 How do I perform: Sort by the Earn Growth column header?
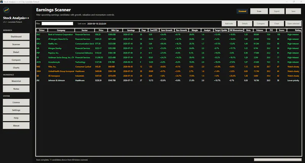click(167, 30)
